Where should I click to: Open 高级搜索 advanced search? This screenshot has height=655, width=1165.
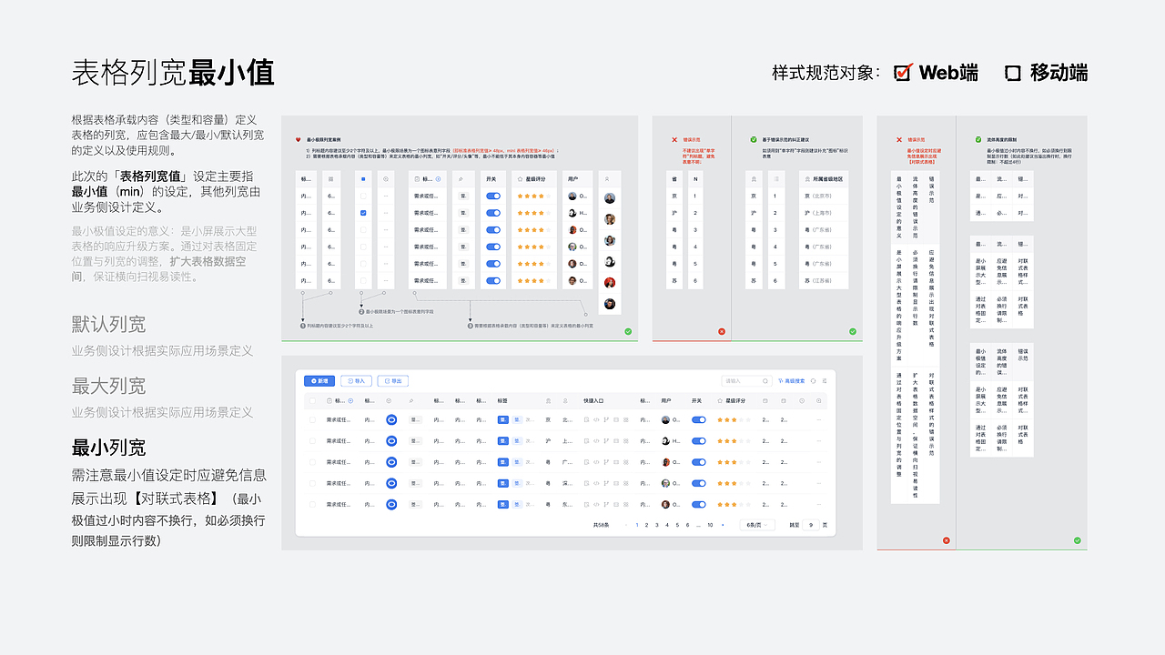[790, 381]
